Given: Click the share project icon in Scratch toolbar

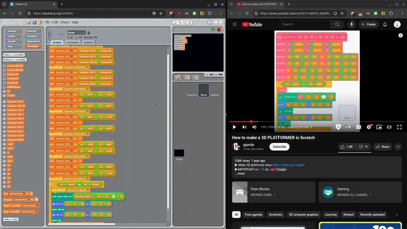Looking at the screenshot, I should 40,23.
